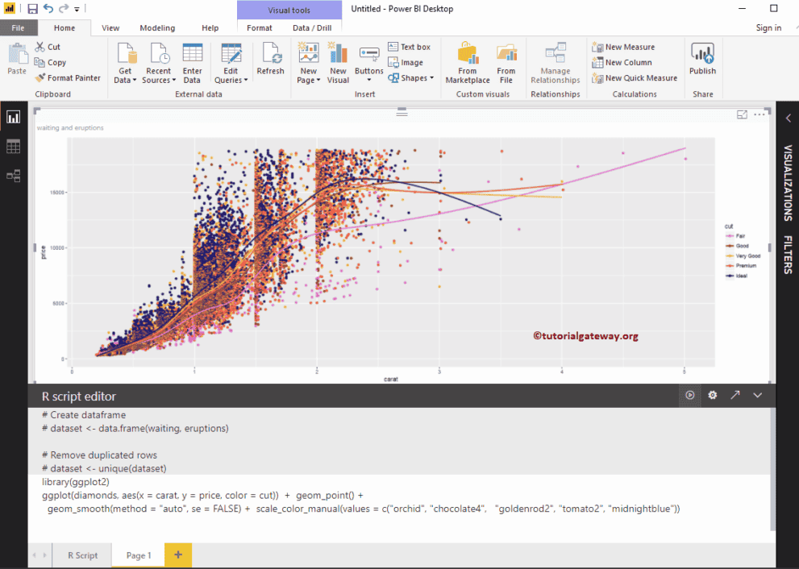Image resolution: width=799 pixels, height=569 pixels.
Task: Toggle focus mode on the scatter chart
Action: click(742, 115)
